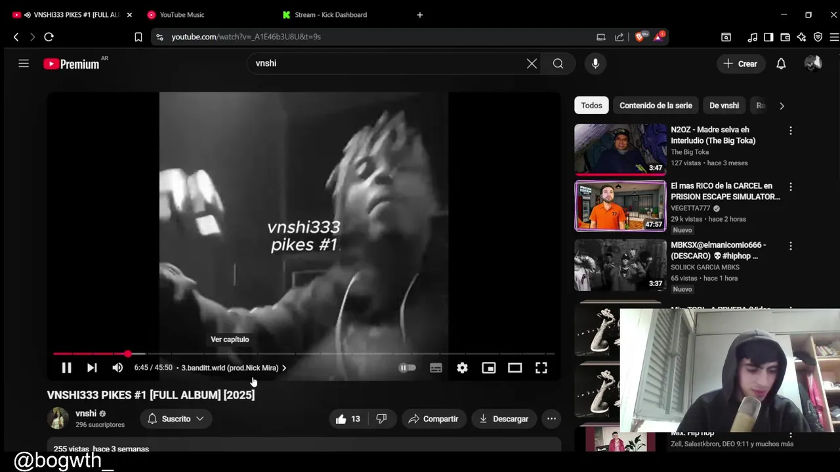Toggle the autoplay switch
The image size is (840, 472).
pyautogui.click(x=408, y=368)
